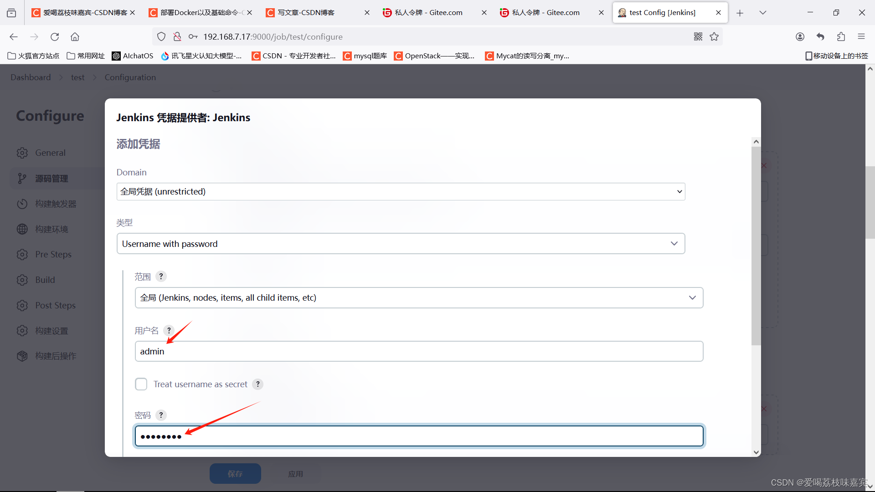The height and width of the screenshot is (492, 875).
Task: Click the dialog scrollbar up arrow
Action: [756, 142]
